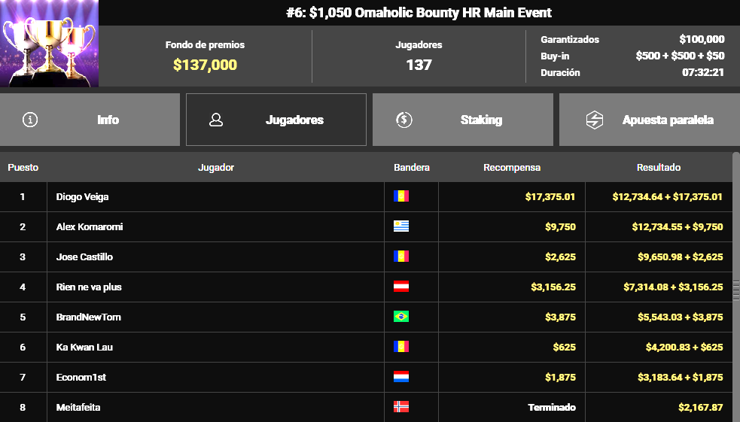
Task: Click the Staking dollar coin icon
Action: (x=404, y=120)
